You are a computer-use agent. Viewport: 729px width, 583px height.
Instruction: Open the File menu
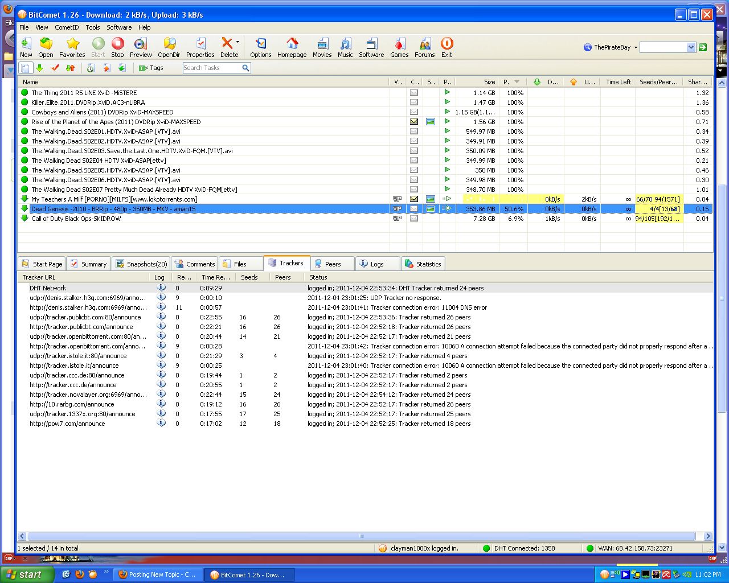(24, 27)
